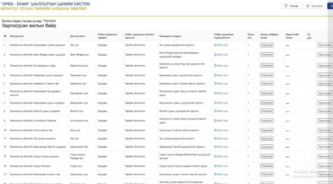Viewport: 333px width, 184px height.
Task: Click the Нээлттэй status badge in row 13
Action: point(267,156)
